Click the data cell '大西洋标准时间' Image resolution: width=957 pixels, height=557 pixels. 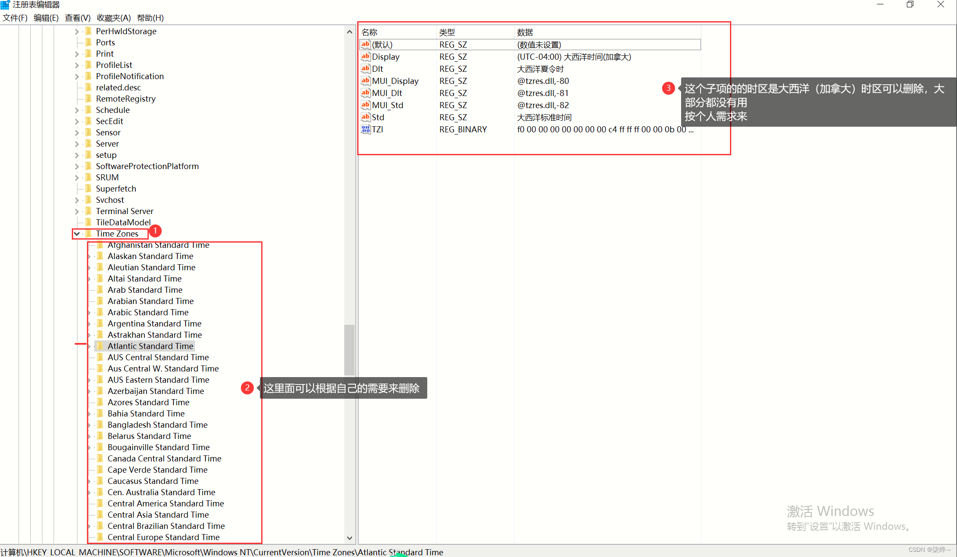pos(544,117)
